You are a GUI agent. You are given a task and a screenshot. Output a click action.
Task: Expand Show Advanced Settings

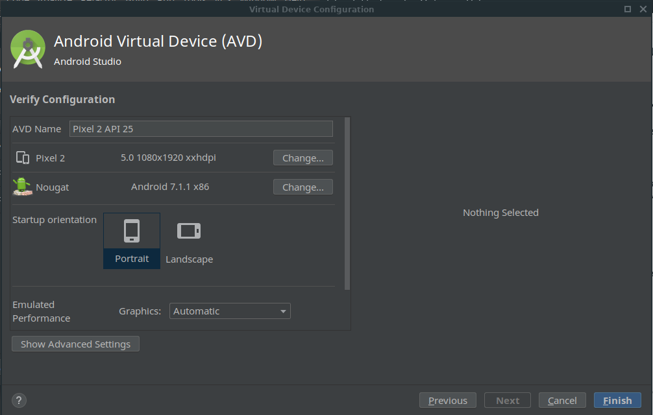pos(75,344)
